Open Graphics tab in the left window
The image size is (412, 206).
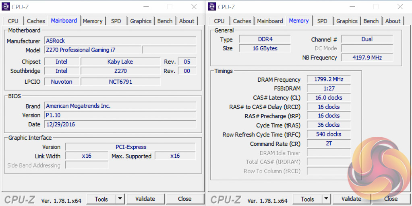click(x=141, y=21)
